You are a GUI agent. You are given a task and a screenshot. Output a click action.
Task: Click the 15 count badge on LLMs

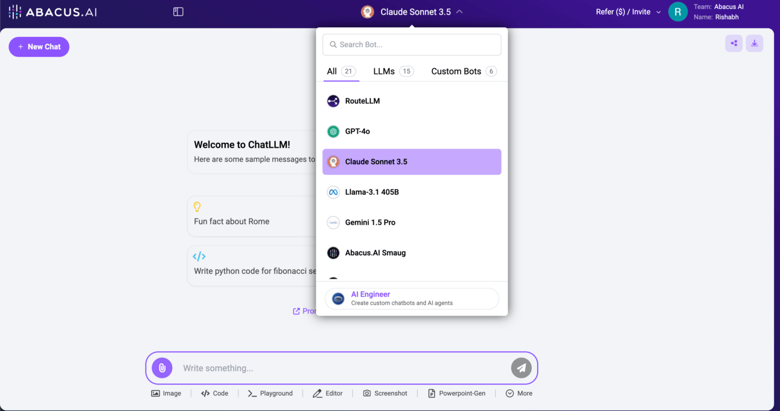(407, 71)
